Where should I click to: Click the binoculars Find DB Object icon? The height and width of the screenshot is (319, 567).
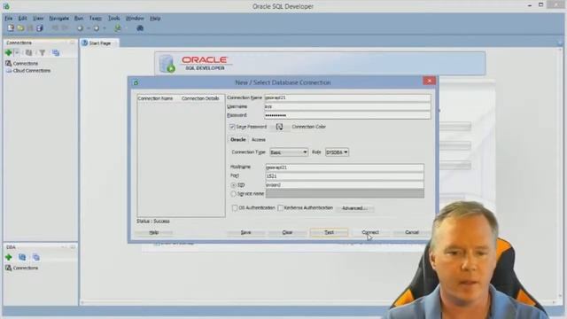click(x=140, y=27)
